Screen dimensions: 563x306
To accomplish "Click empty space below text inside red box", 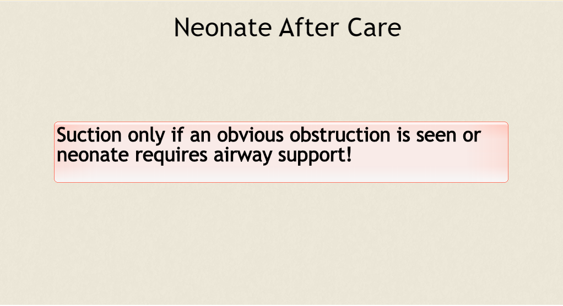I will 281,174.
